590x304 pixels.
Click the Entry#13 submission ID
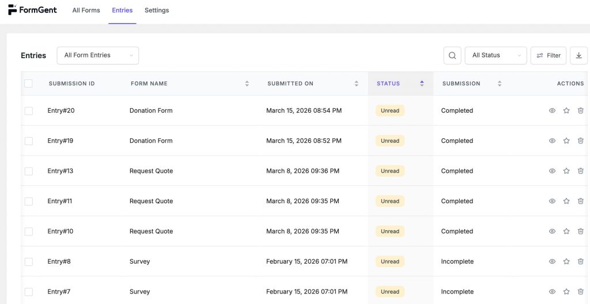tap(60, 171)
